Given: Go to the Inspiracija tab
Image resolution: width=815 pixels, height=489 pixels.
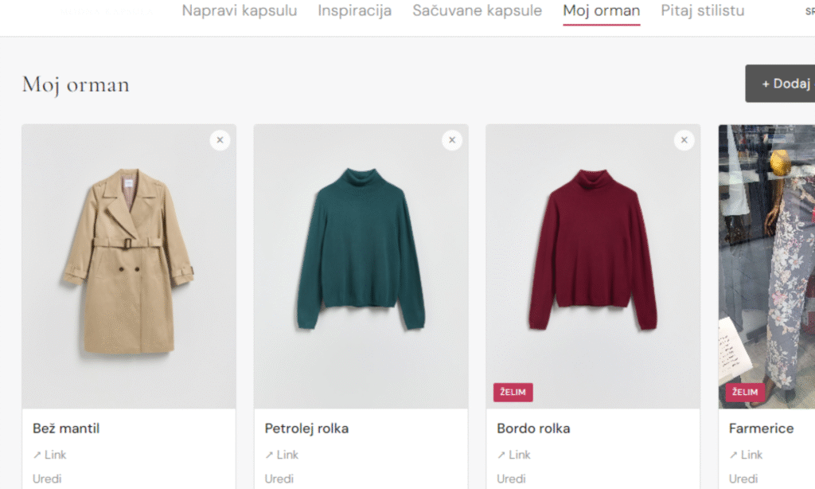Looking at the screenshot, I should pyautogui.click(x=355, y=11).
